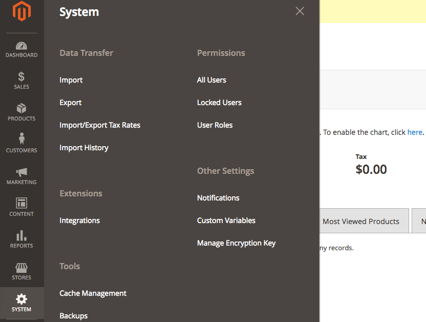Switch to Most Viewed Products tab
Image resolution: width=426 pixels, height=322 pixels.
[x=361, y=222]
